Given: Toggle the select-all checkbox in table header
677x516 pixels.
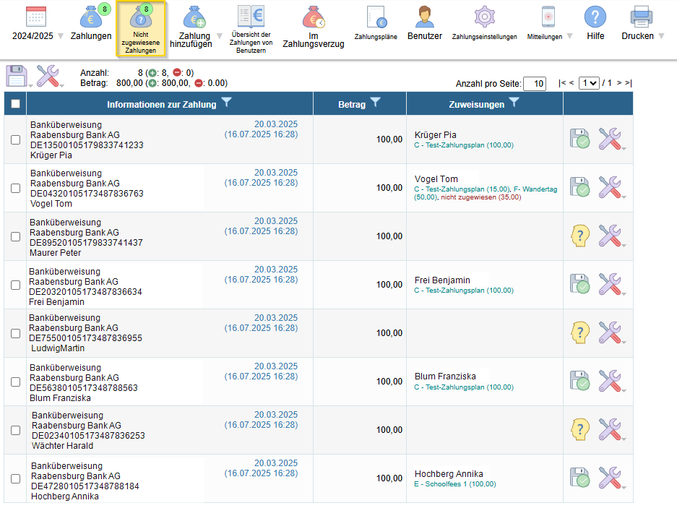Looking at the screenshot, I should 16,103.
